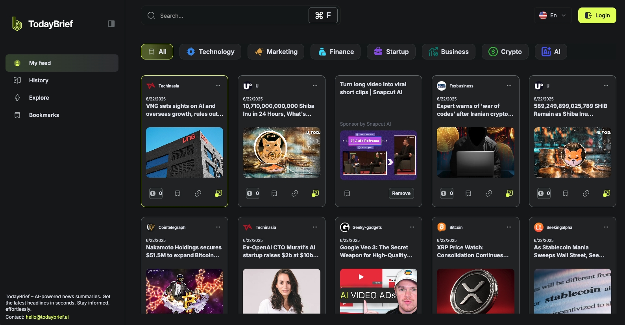This screenshot has width=625, height=325.
Task: Open options menu on Bitcoin XRP card
Action: [509, 227]
